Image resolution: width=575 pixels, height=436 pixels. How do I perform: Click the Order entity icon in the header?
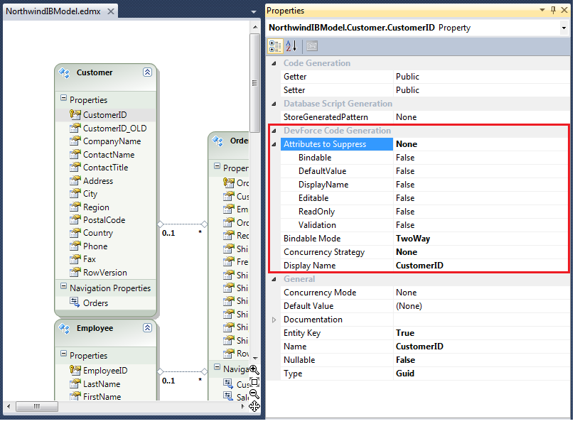click(217, 141)
